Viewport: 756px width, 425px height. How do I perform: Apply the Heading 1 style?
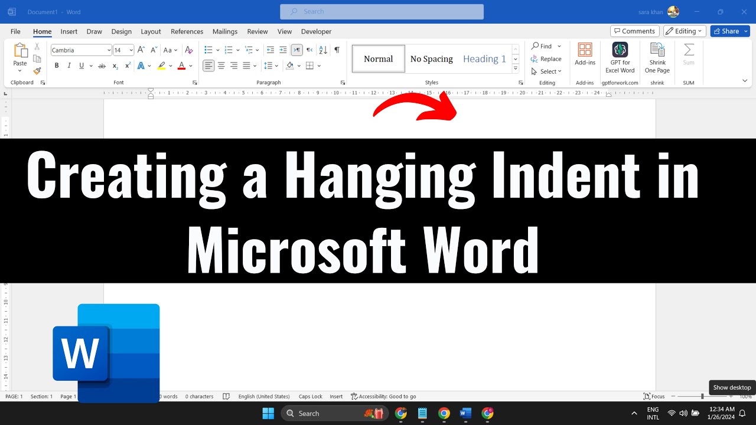coord(484,58)
